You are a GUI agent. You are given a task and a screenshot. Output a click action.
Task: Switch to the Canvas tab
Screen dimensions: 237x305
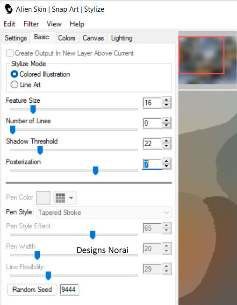tap(93, 38)
